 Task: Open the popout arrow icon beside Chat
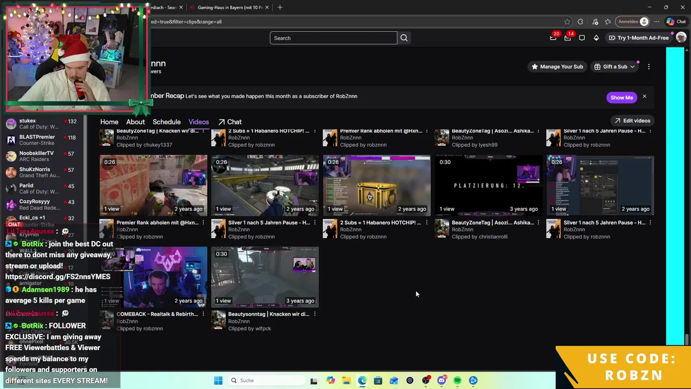tap(221, 122)
